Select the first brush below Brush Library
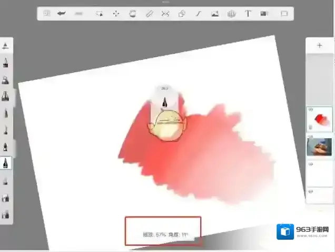 click(x=6, y=63)
